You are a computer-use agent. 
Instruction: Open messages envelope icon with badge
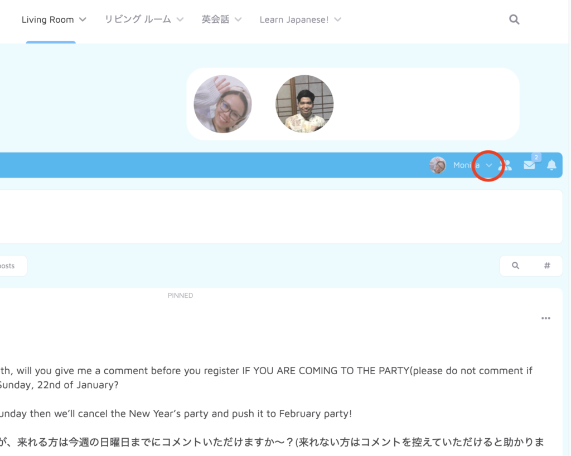coord(529,165)
